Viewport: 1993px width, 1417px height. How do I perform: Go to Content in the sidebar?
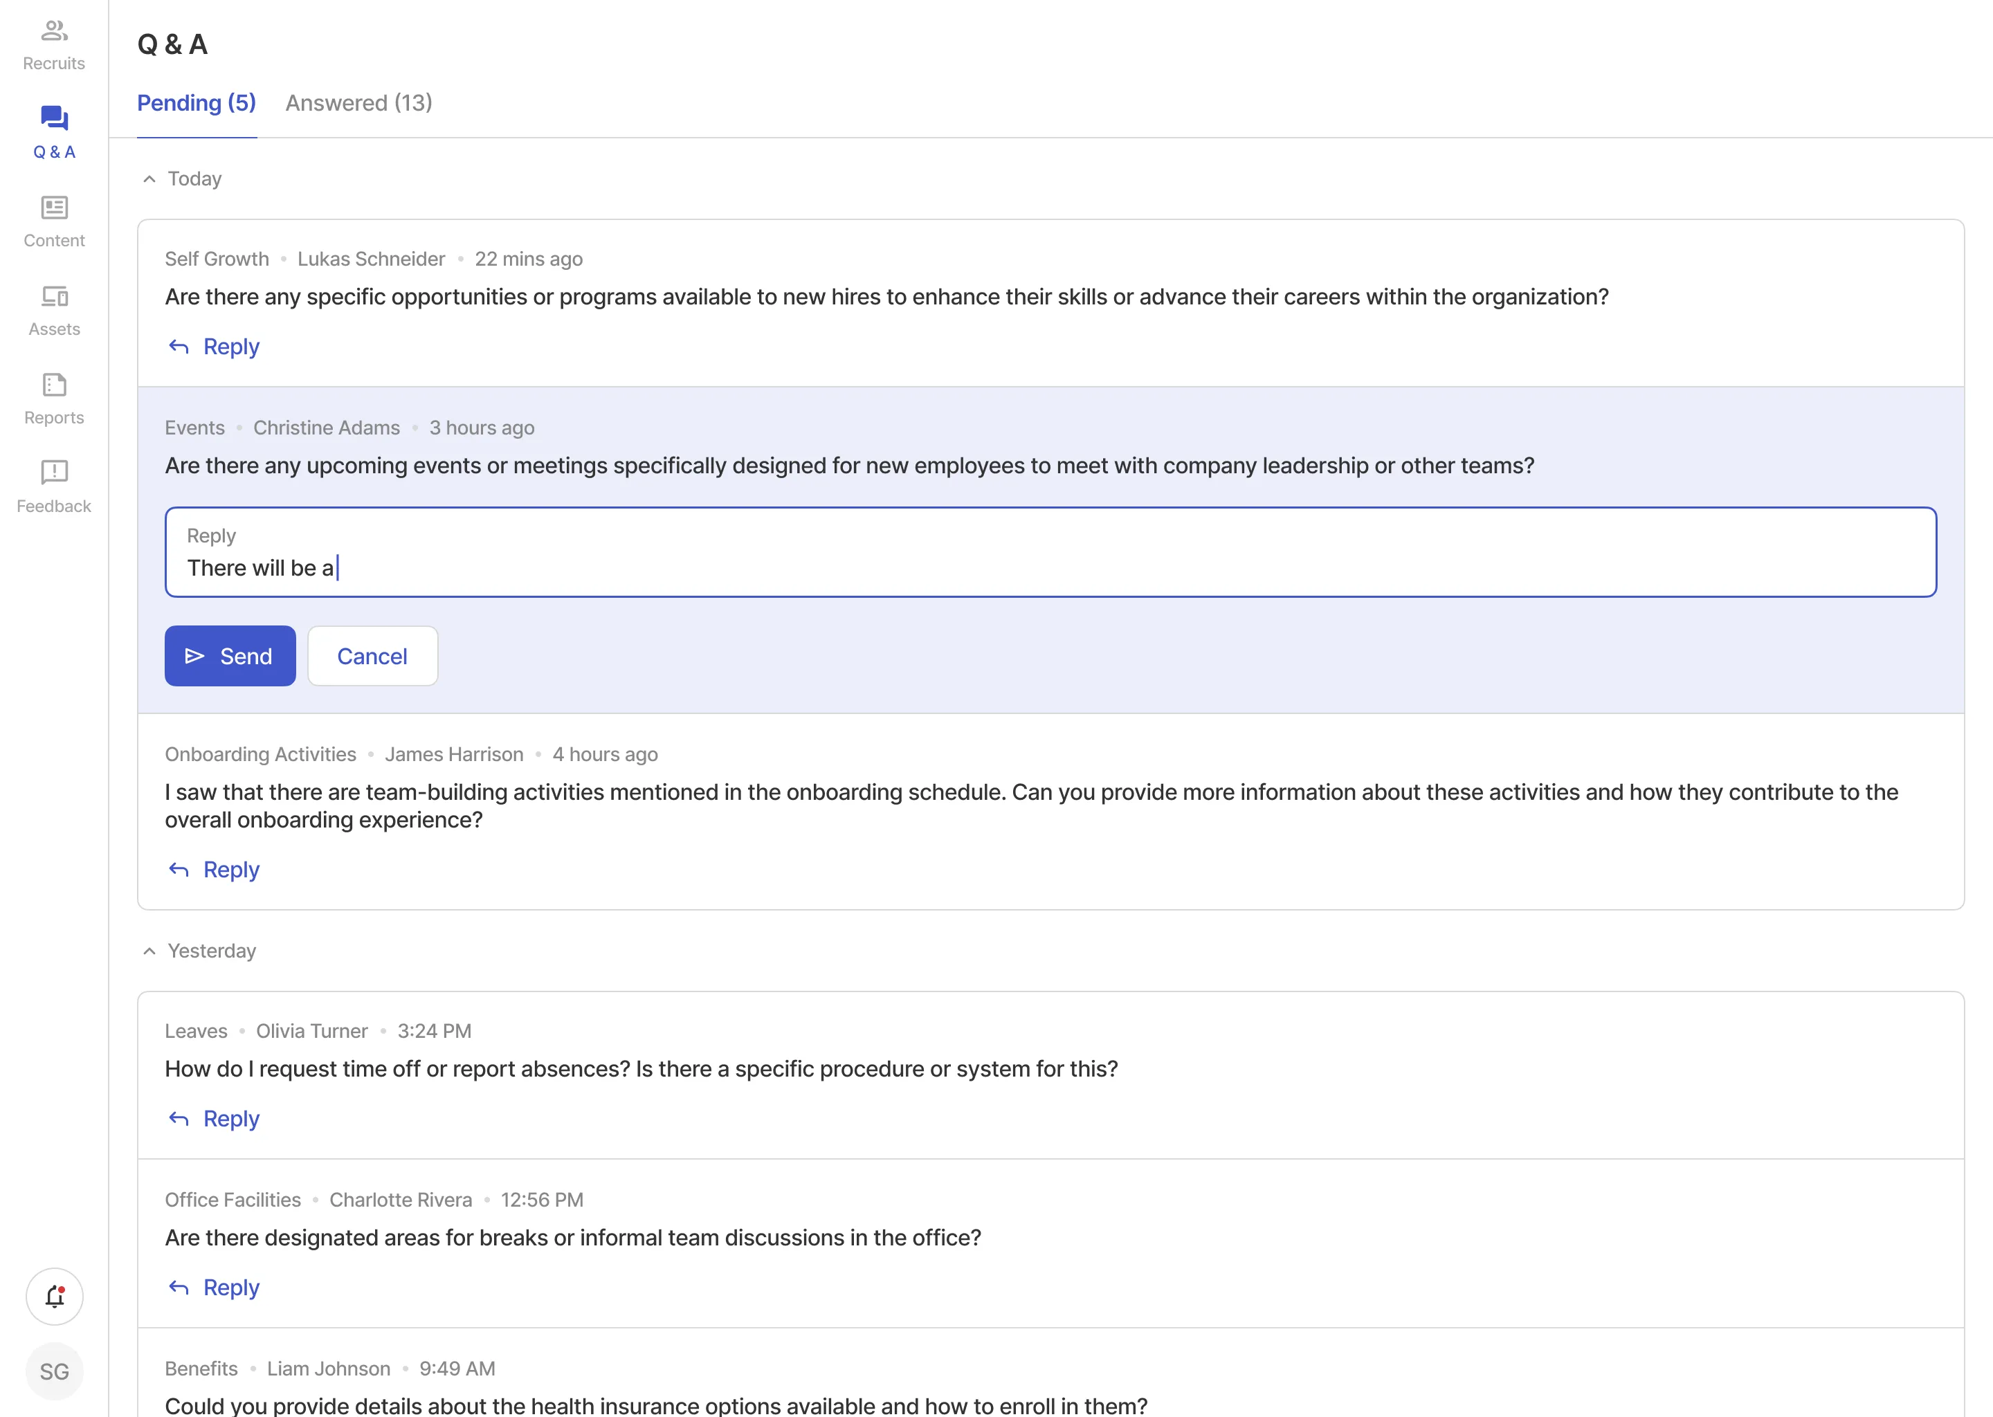tap(54, 221)
